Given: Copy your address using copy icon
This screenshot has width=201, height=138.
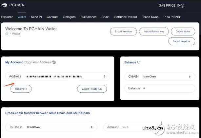Looking at the screenshot, I should 53,62.
